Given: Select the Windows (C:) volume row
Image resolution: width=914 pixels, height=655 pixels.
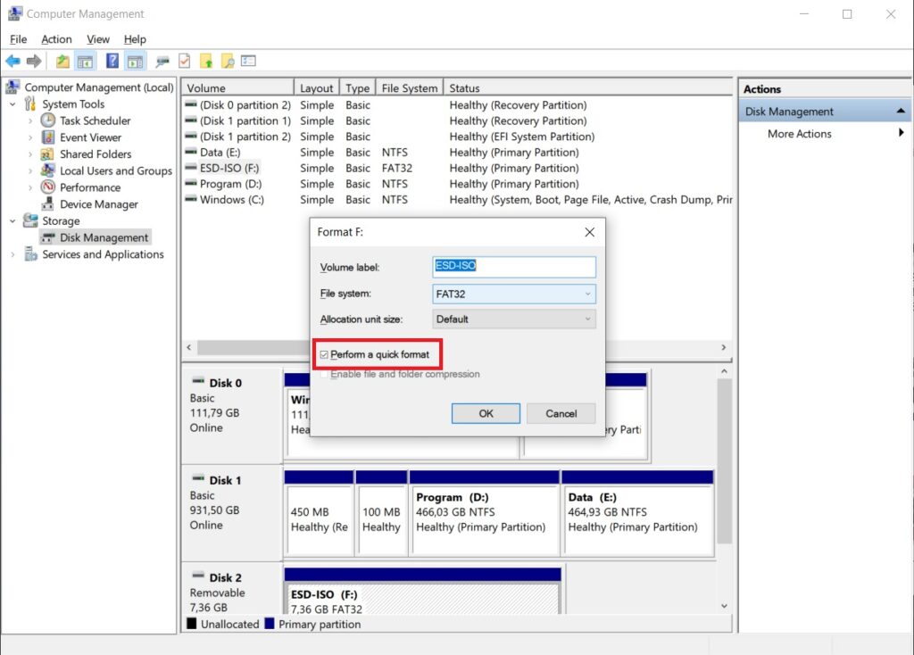Looking at the screenshot, I should click(231, 200).
